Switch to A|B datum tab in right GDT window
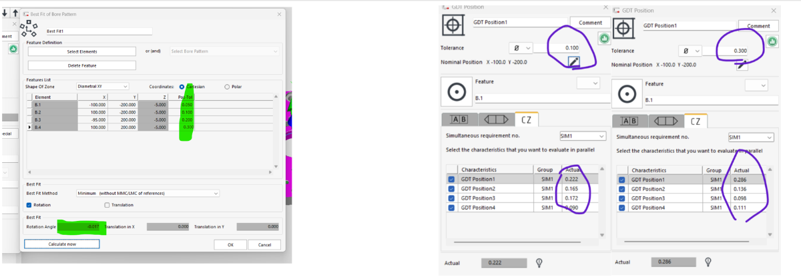Viewport: 801px width, 277px height. pyautogui.click(x=630, y=121)
